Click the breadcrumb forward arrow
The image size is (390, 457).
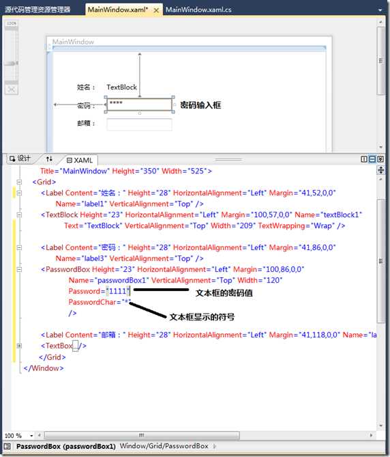pyautogui.click(x=215, y=446)
